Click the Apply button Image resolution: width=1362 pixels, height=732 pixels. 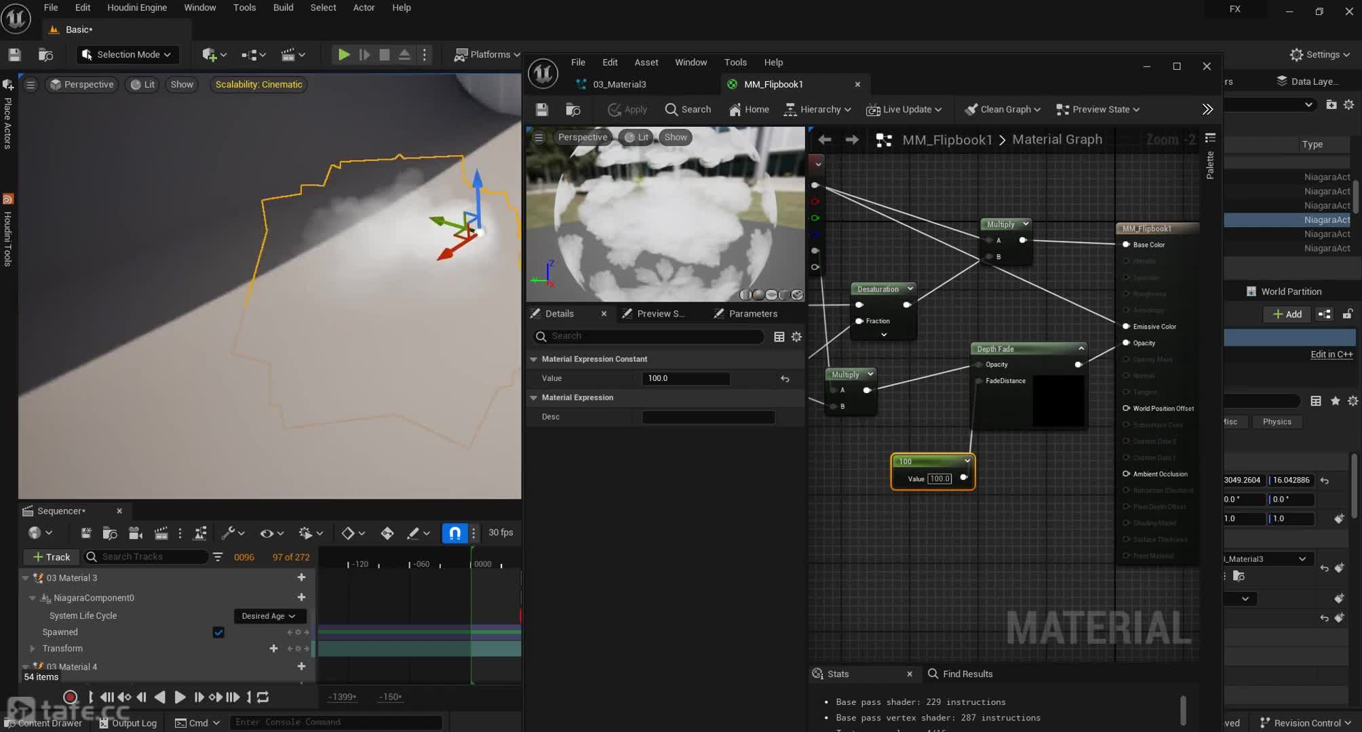pos(627,109)
